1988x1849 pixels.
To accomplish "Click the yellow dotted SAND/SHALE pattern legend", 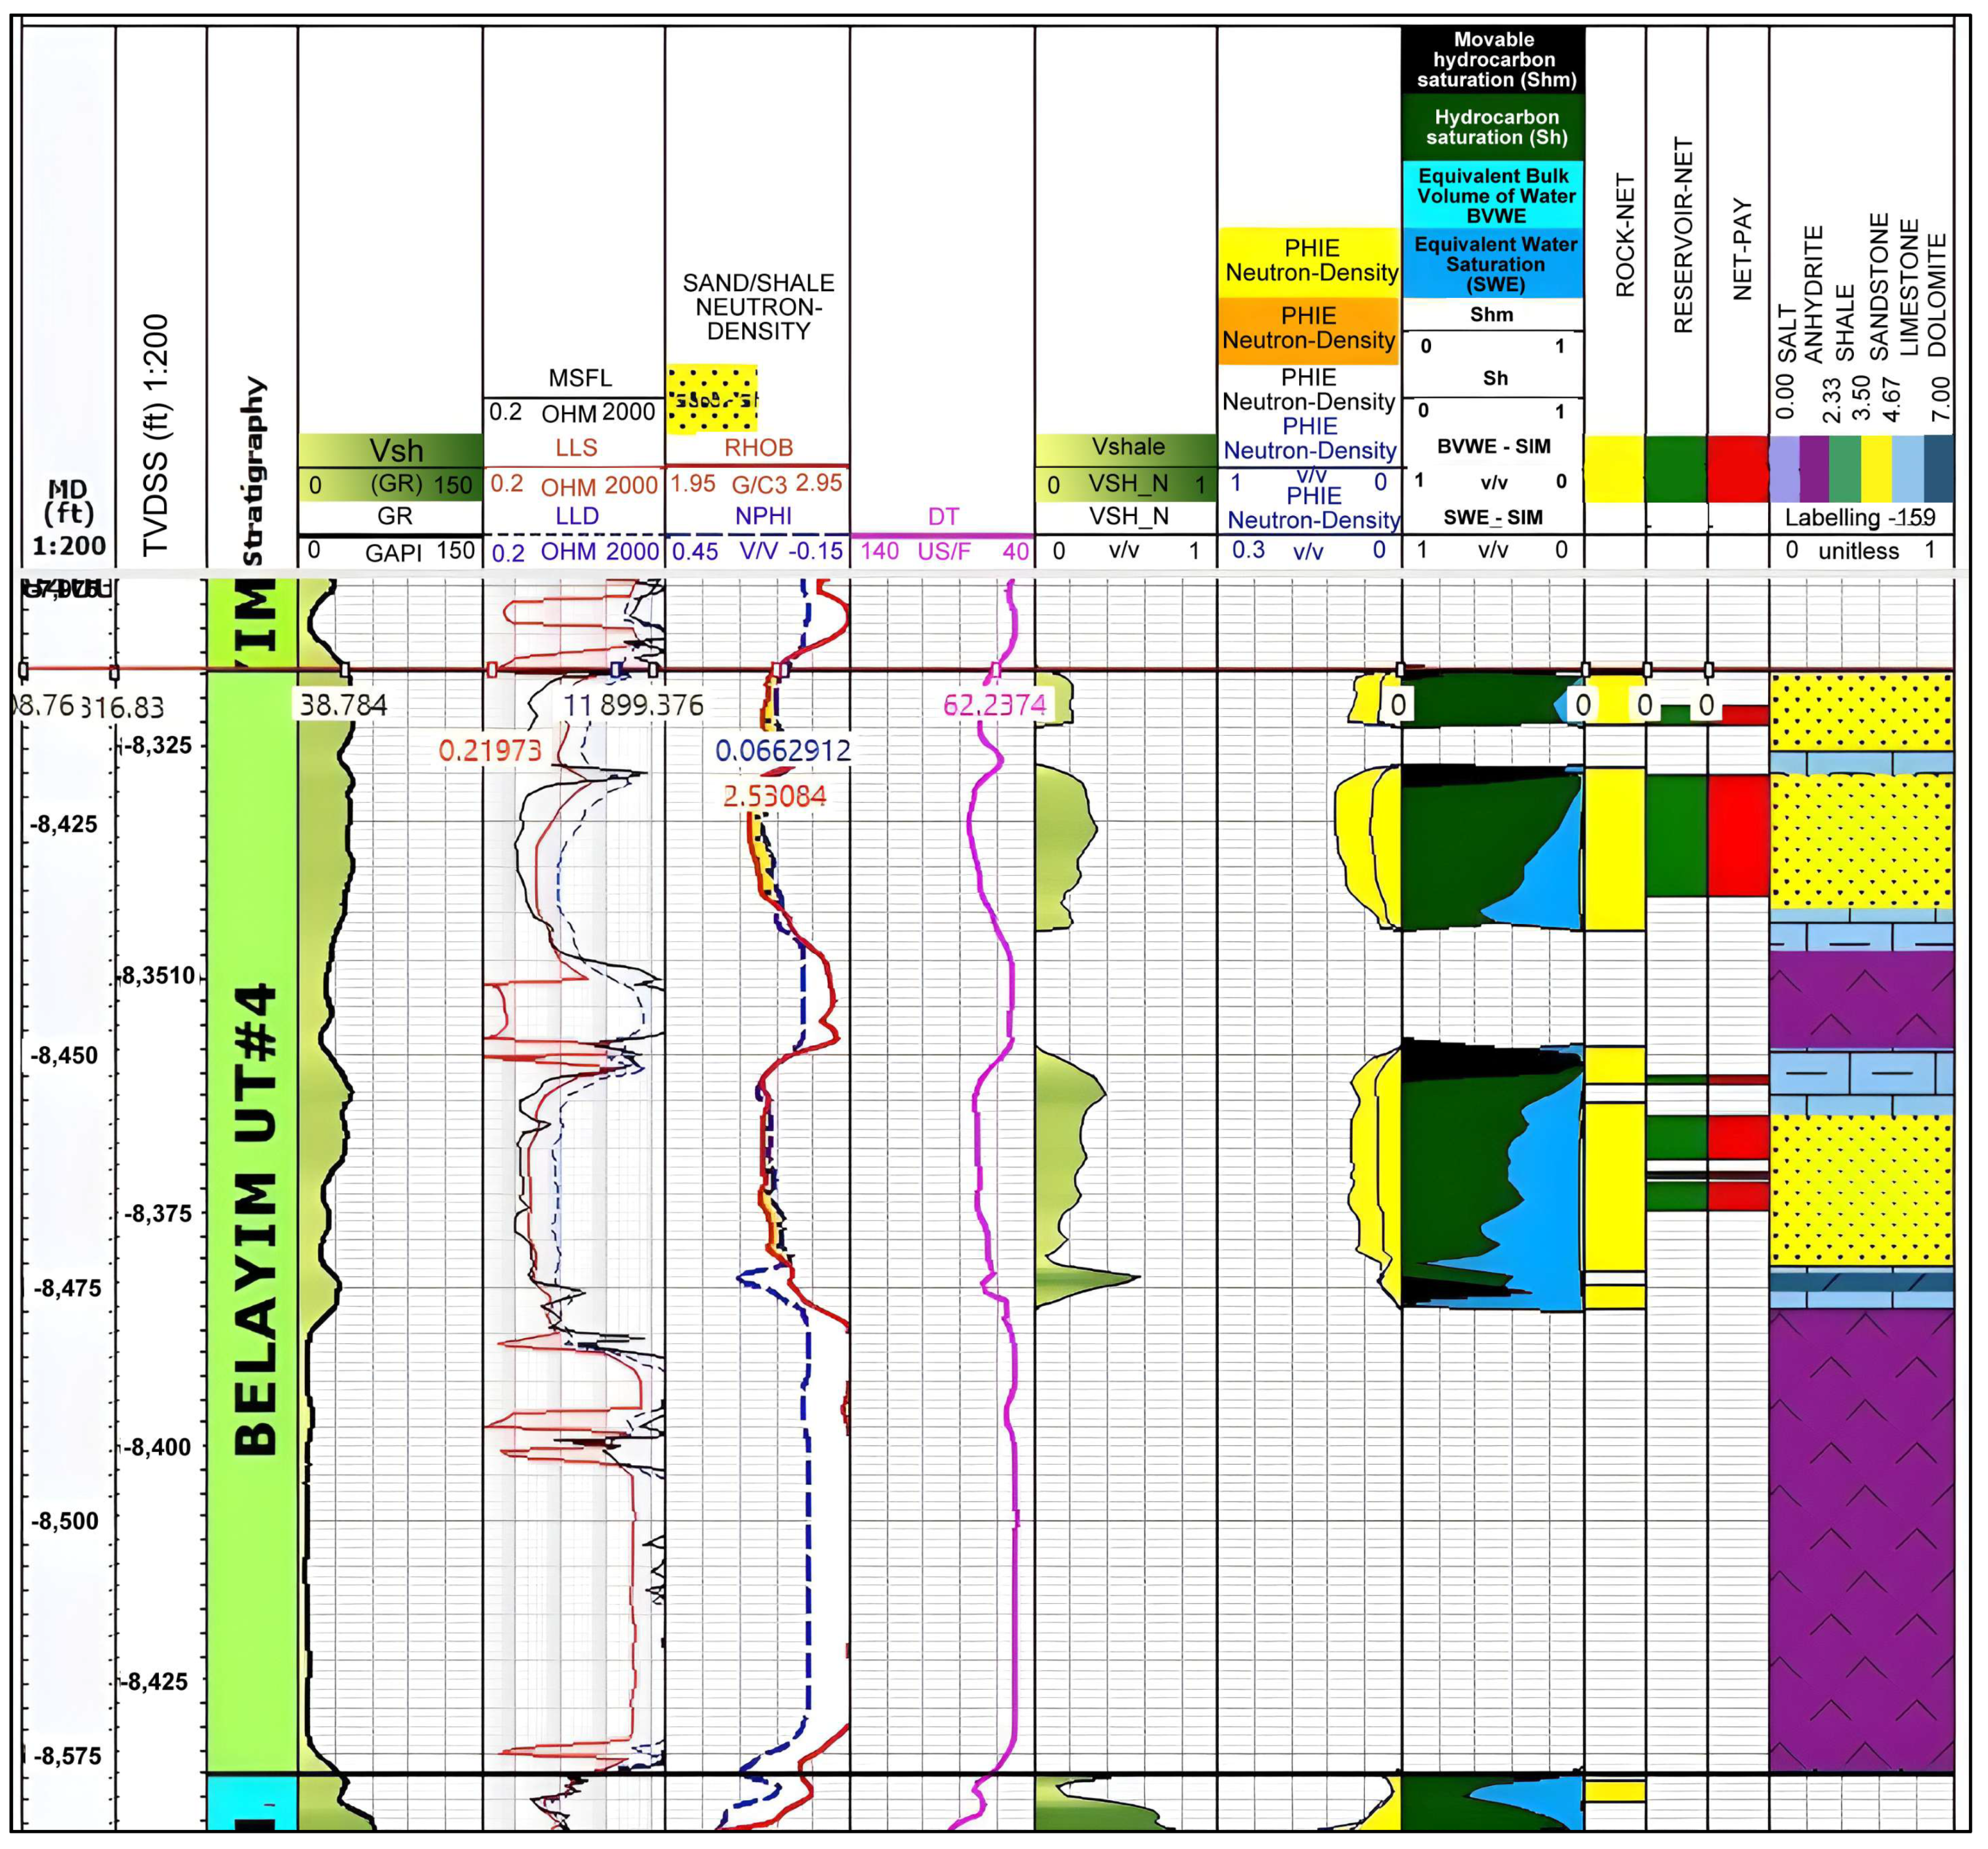I will tap(712, 400).
